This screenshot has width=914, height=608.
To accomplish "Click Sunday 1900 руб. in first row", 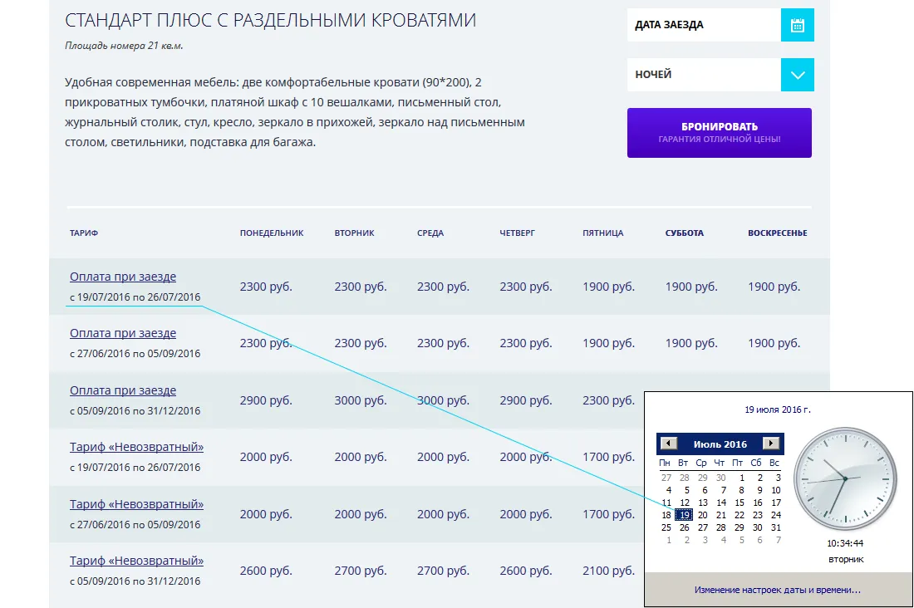I will coord(774,287).
